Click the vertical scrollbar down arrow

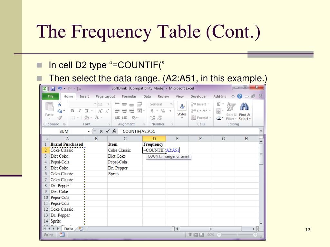click(x=261, y=224)
